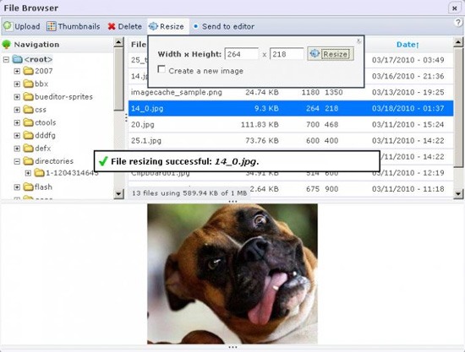Collapse the root tree node
Image resolution: width=465 pixels, height=352 pixels.
6,59
